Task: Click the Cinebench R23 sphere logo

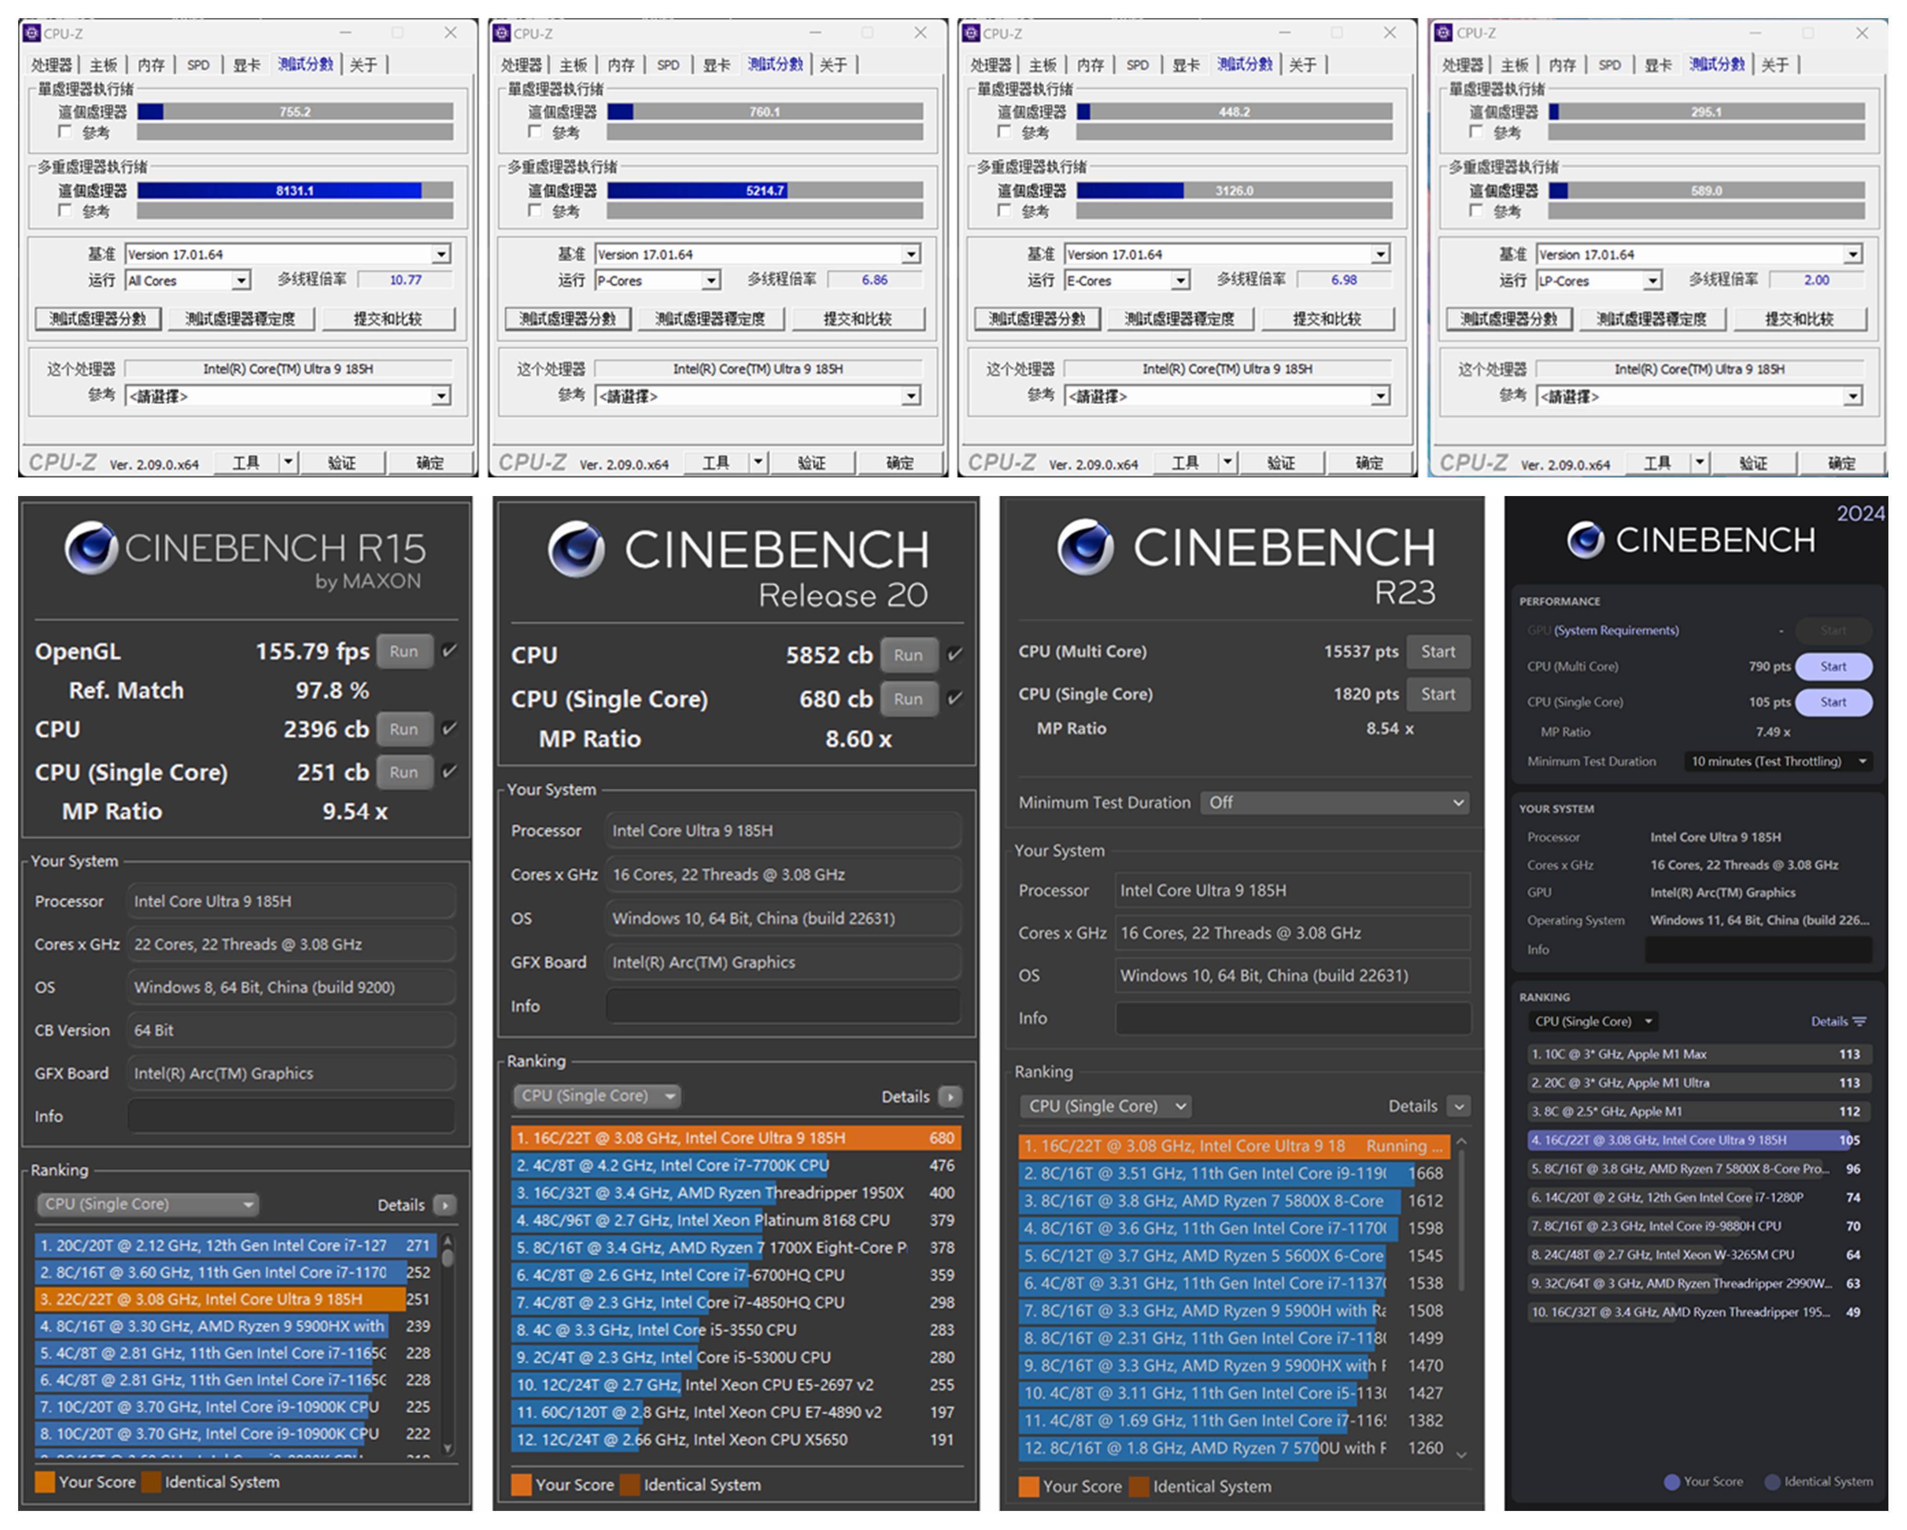Action: click(x=1085, y=546)
